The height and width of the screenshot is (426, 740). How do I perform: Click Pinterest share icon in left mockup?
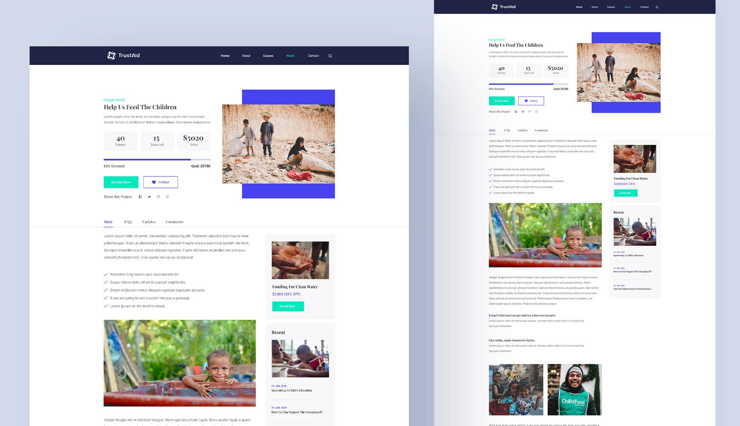click(158, 197)
